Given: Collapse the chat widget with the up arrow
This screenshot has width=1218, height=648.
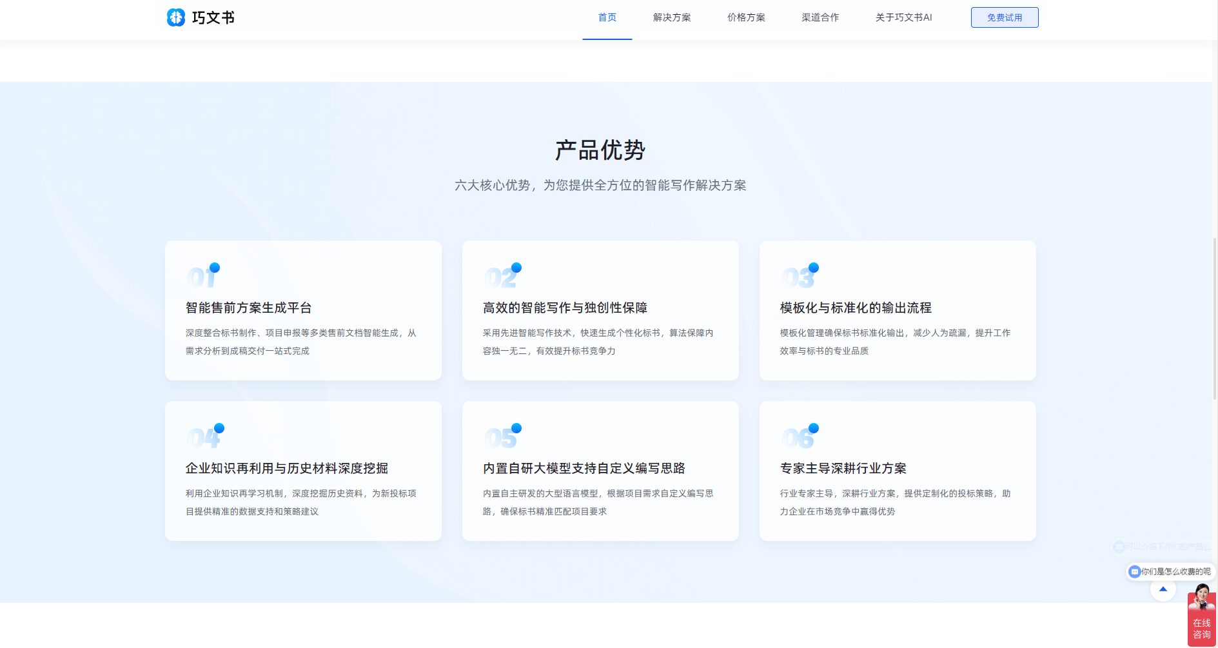Looking at the screenshot, I should (x=1163, y=589).
